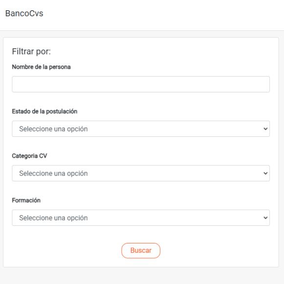Click the Filtrar por heading
This screenshot has height=284, width=284.
click(31, 51)
